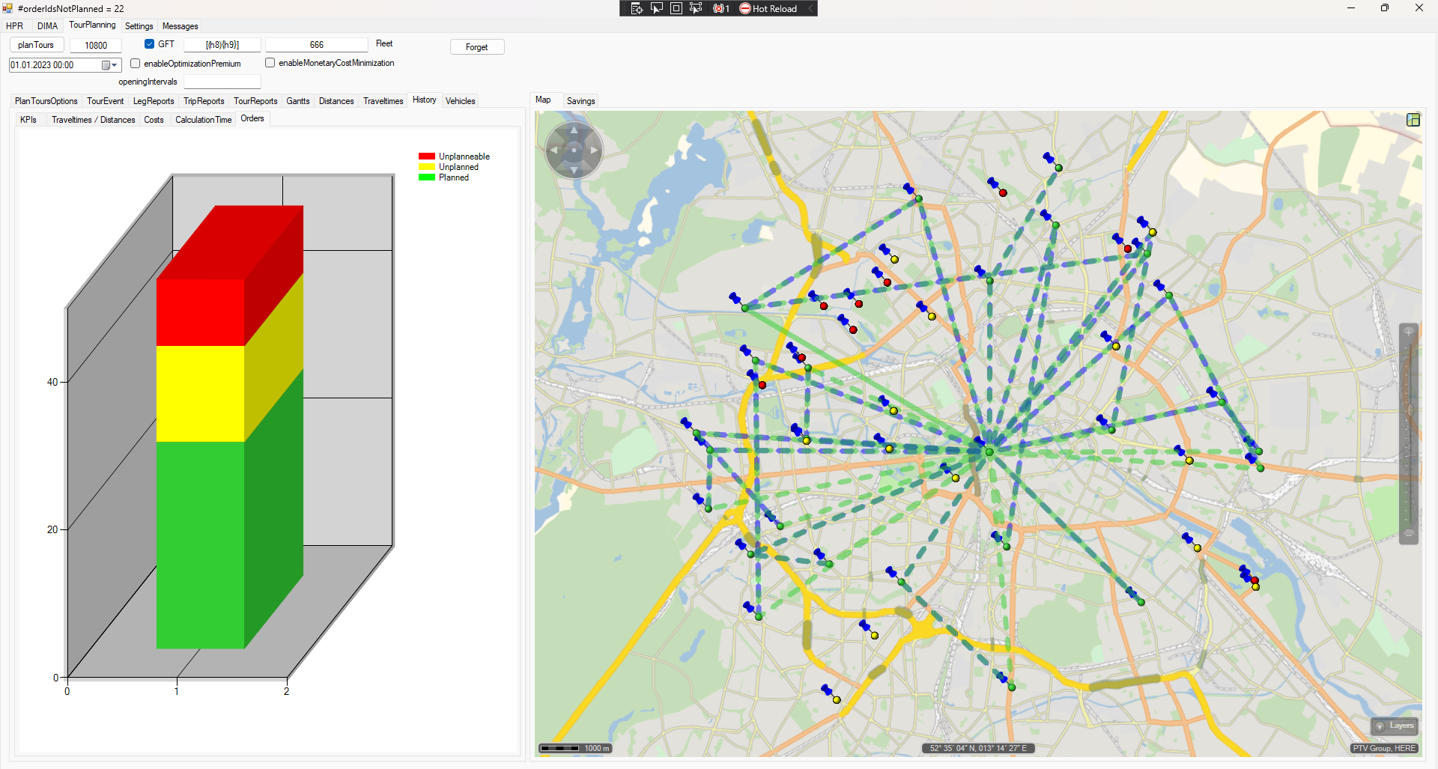Open the date picker calendar dropdown
Image resolution: width=1438 pixels, height=769 pixels.
[x=109, y=65]
